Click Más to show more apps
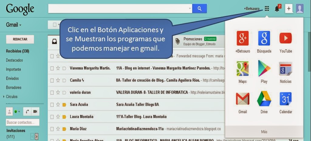Viewport: 311px width, 141px height. pyautogui.click(x=264, y=132)
